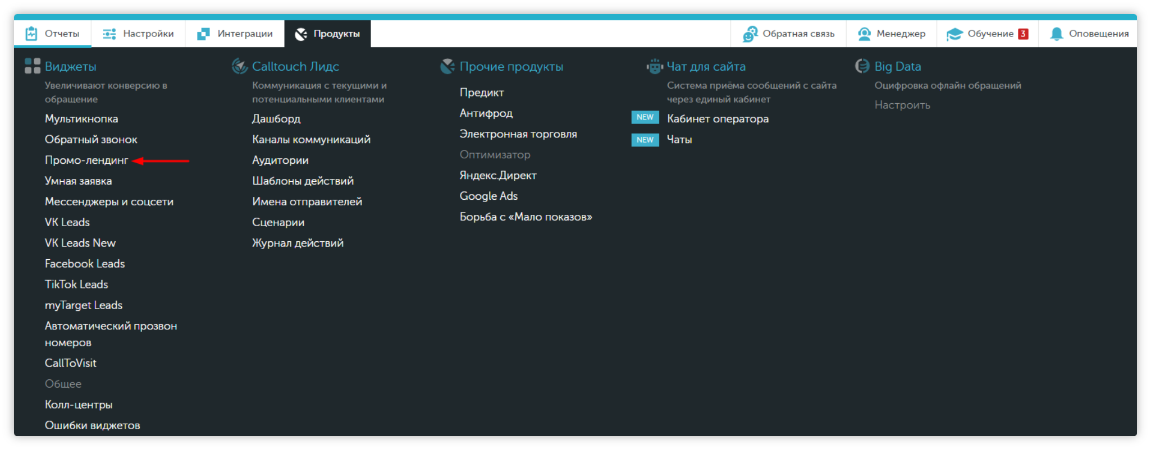Click the Виджеты grid icon

click(x=33, y=66)
